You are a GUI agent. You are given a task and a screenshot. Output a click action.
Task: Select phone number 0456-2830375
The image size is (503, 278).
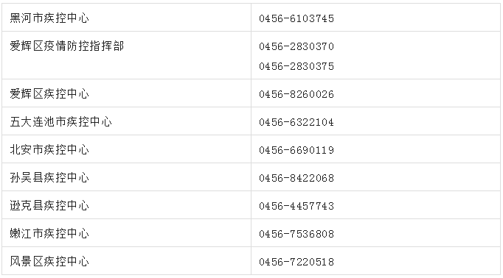coord(296,66)
